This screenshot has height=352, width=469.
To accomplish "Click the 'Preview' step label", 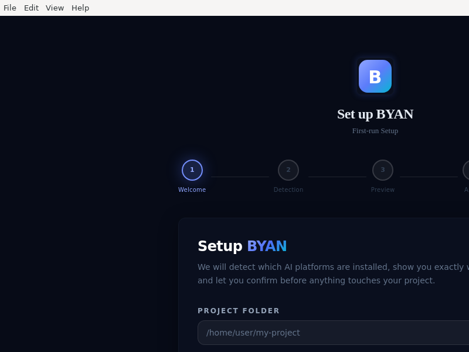I will point(383,189).
